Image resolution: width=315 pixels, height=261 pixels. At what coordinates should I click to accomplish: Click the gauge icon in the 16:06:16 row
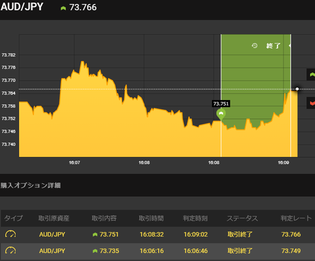(x=10, y=250)
